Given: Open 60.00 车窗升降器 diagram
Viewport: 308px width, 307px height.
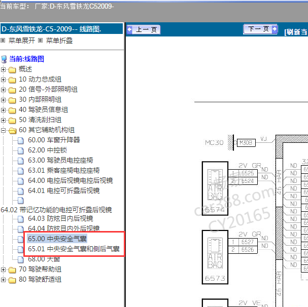Looking at the screenshot, I should point(54,140).
